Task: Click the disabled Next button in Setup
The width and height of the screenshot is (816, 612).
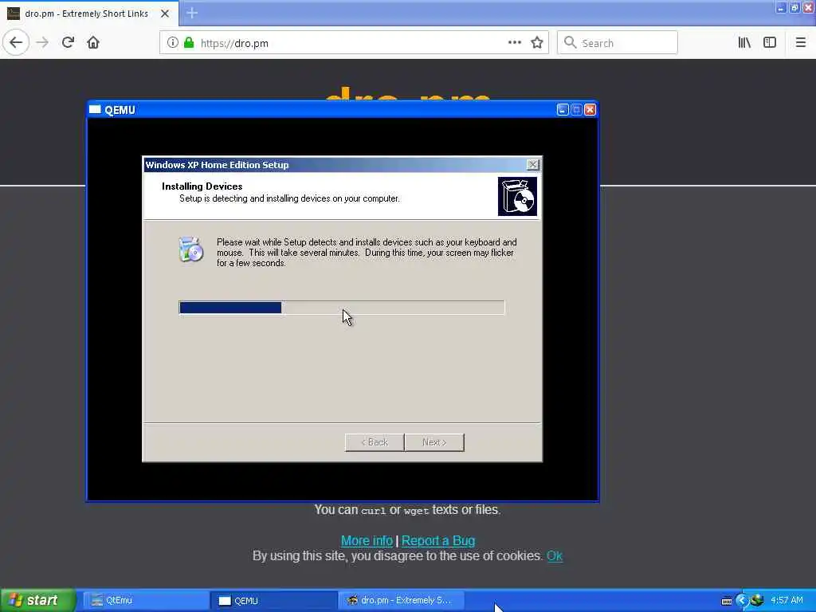Action: 434,442
